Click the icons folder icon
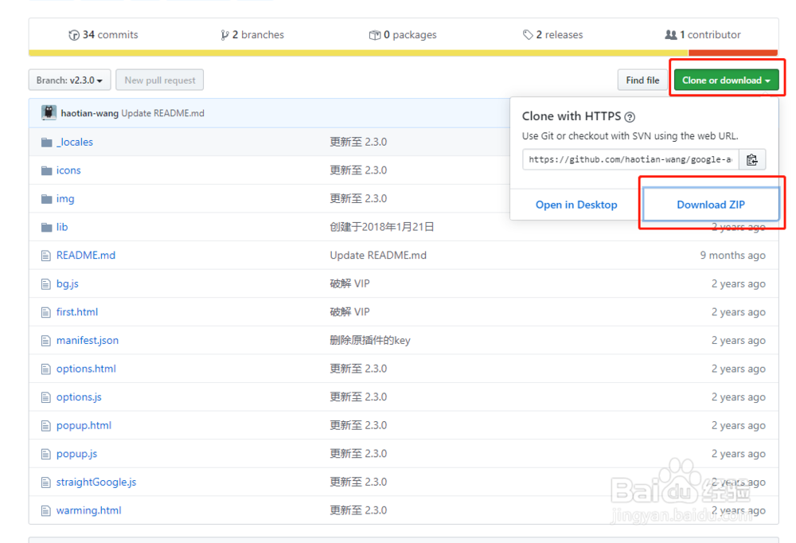796x543 pixels. pos(47,170)
